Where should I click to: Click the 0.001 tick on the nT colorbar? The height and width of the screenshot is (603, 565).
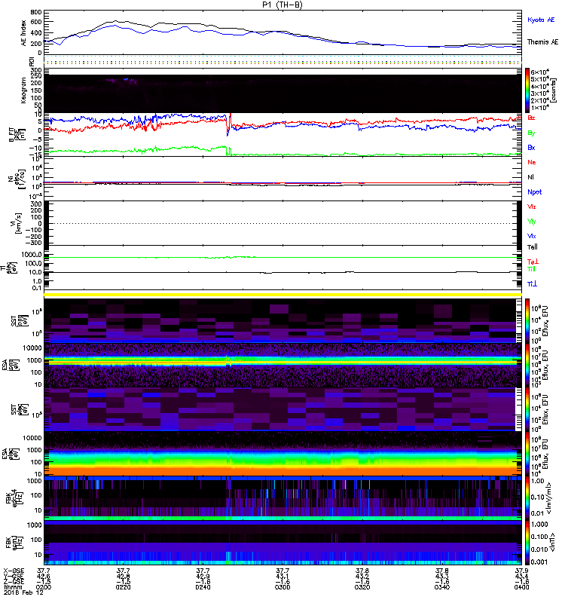539,562
